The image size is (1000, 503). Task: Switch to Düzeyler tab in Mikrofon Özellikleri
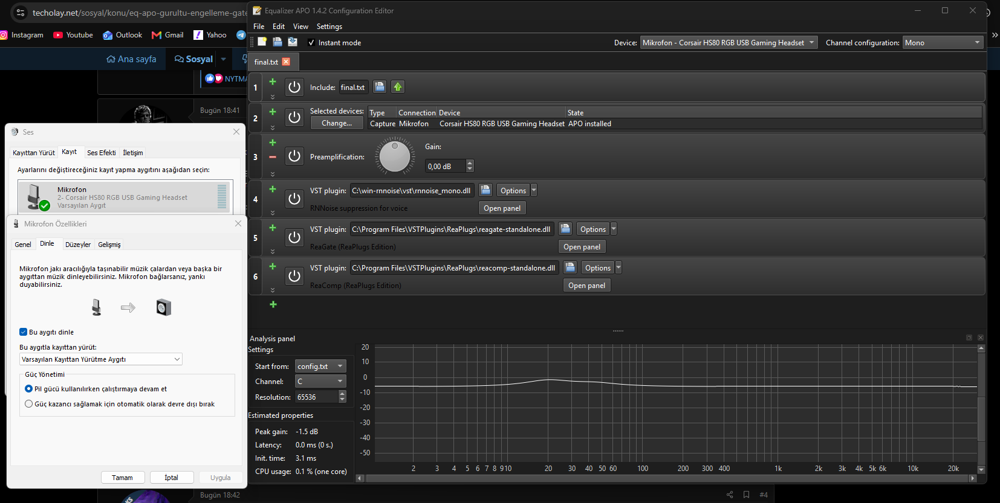click(x=78, y=245)
